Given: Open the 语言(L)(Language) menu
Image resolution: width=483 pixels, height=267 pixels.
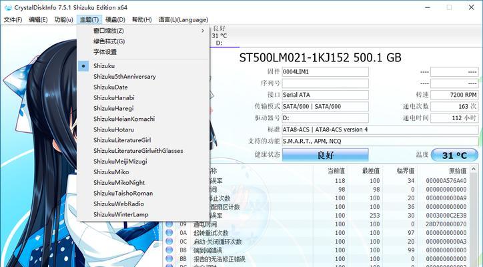Looking at the screenshot, I should (x=183, y=20).
